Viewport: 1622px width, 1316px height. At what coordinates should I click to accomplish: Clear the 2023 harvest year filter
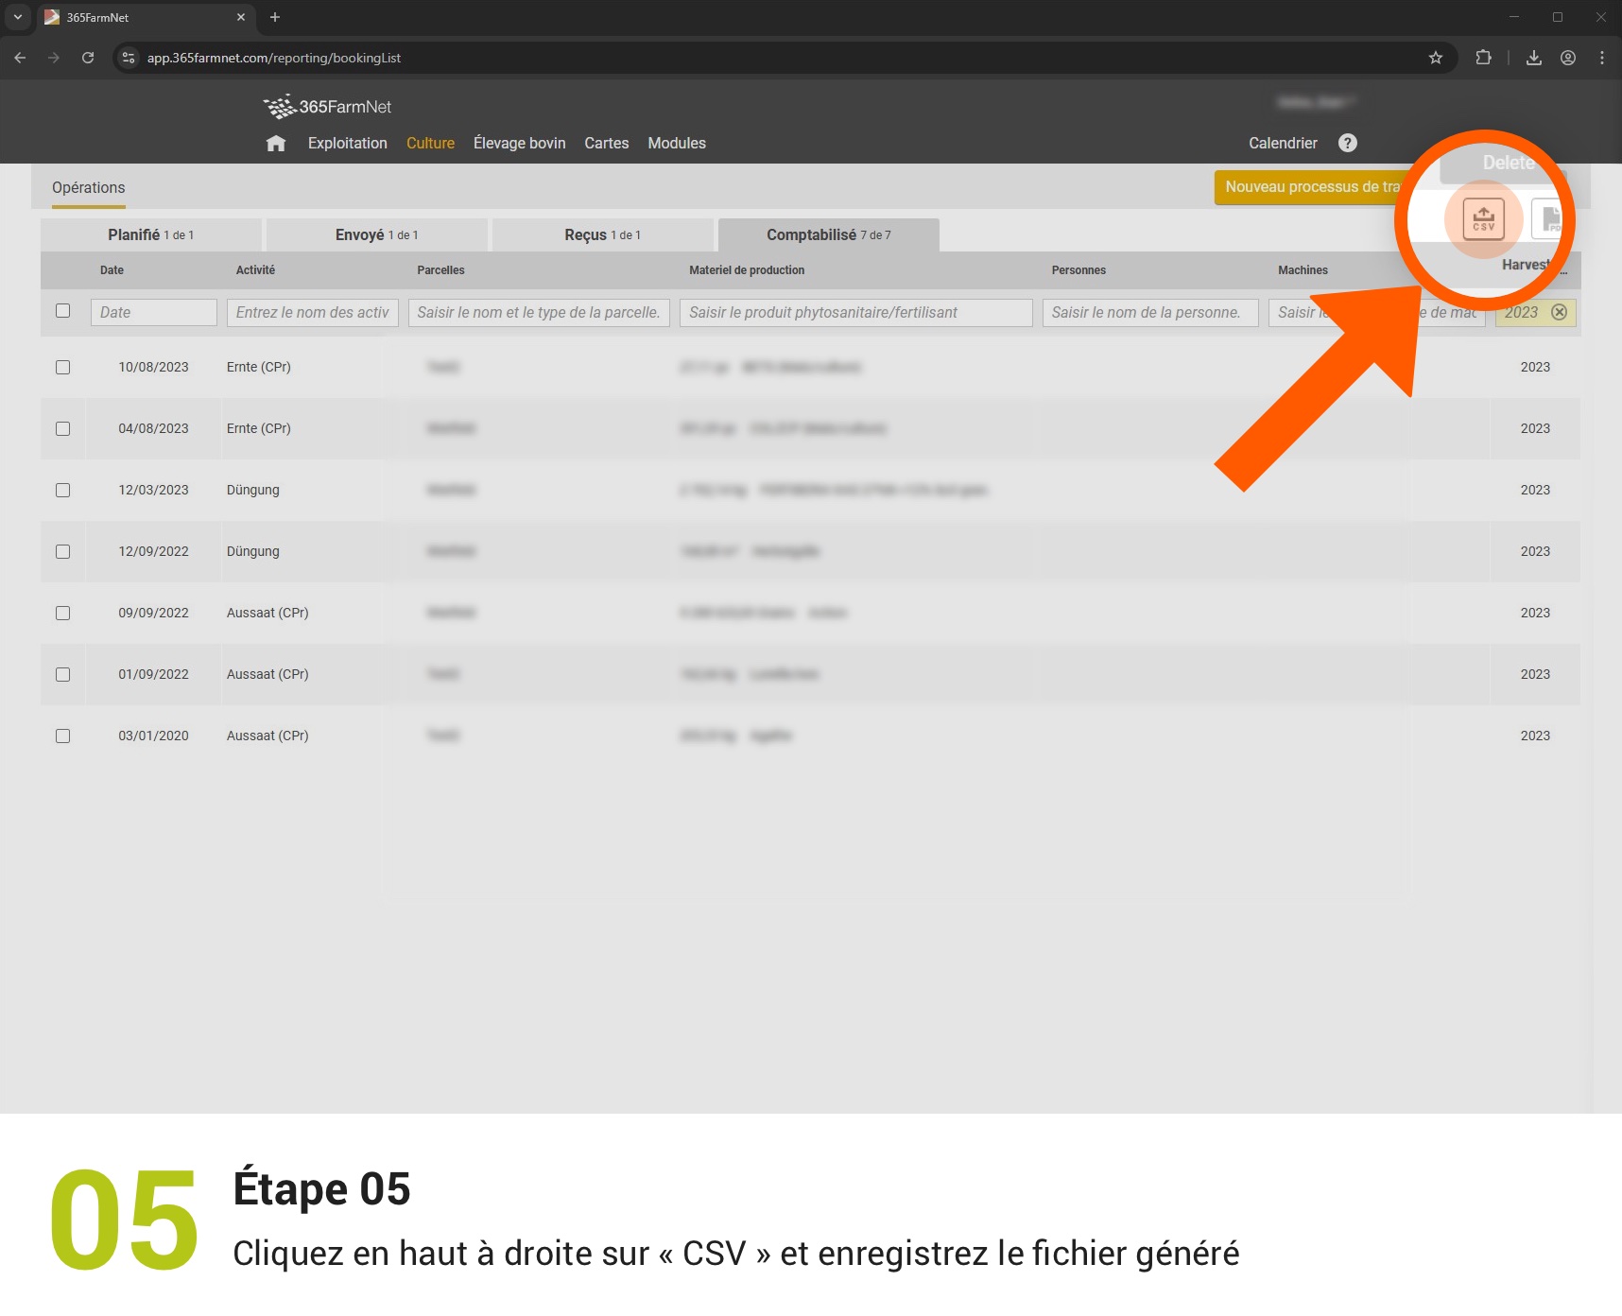tap(1559, 312)
